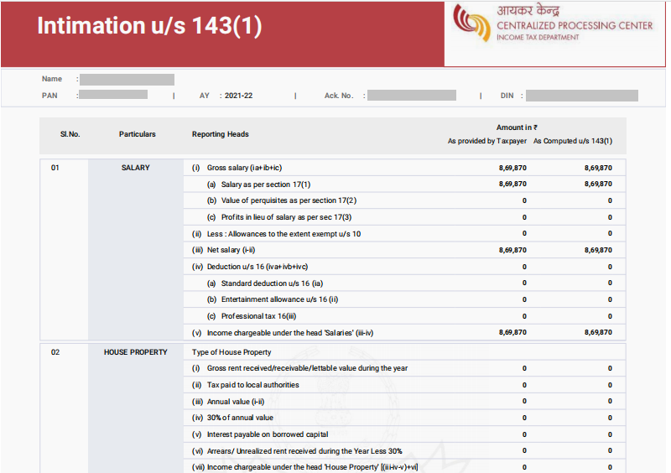The image size is (671, 473).
Task: Click 'Standard deduction u/s 16 (ia)' row label
Action: tap(272, 283)
